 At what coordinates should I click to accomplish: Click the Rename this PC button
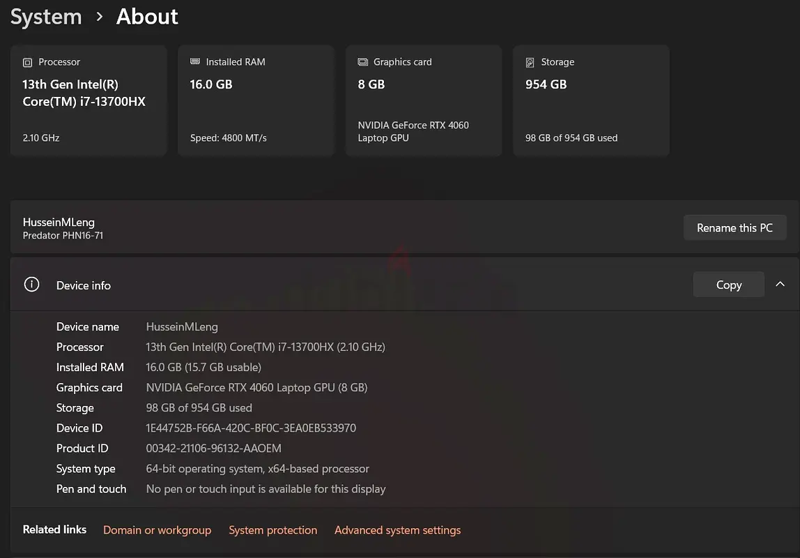click(x=734, y=228)
